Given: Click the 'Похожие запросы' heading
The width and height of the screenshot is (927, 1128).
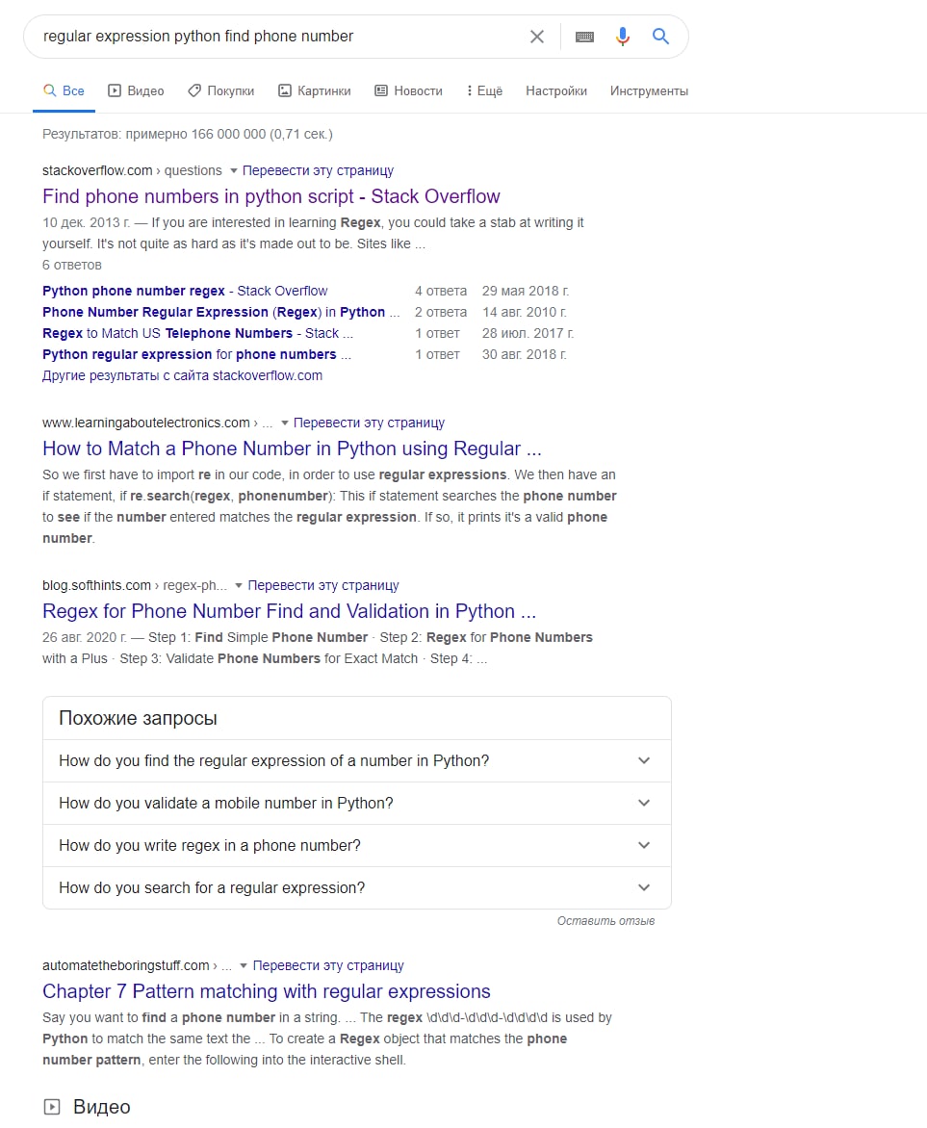Looking at the screenshot, I should click(x=139, y=718).
